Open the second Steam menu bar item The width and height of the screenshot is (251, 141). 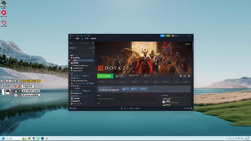click(x=78, y=36)
